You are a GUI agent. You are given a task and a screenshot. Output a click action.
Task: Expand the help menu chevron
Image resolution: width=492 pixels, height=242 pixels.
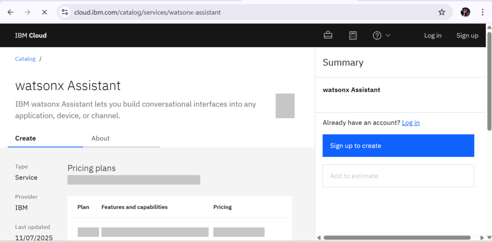(x=388, y=36)
